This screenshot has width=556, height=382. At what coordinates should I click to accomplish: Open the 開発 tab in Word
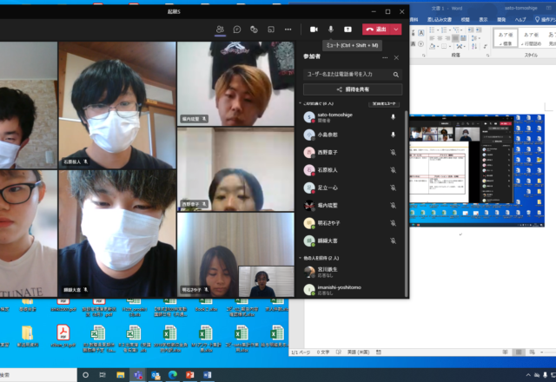(501, 19)
